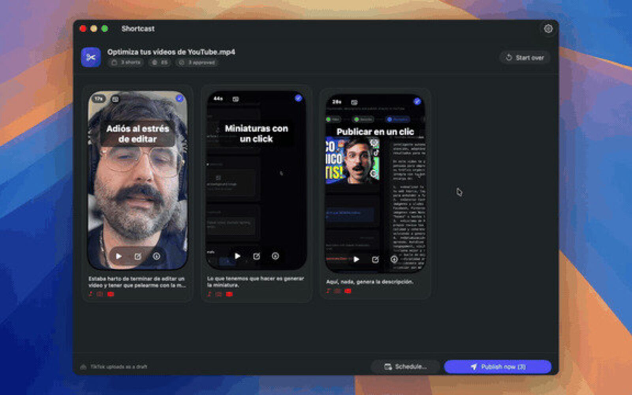Select description 'Aquí, nada, genera la descripción.'

click(370, 282)
